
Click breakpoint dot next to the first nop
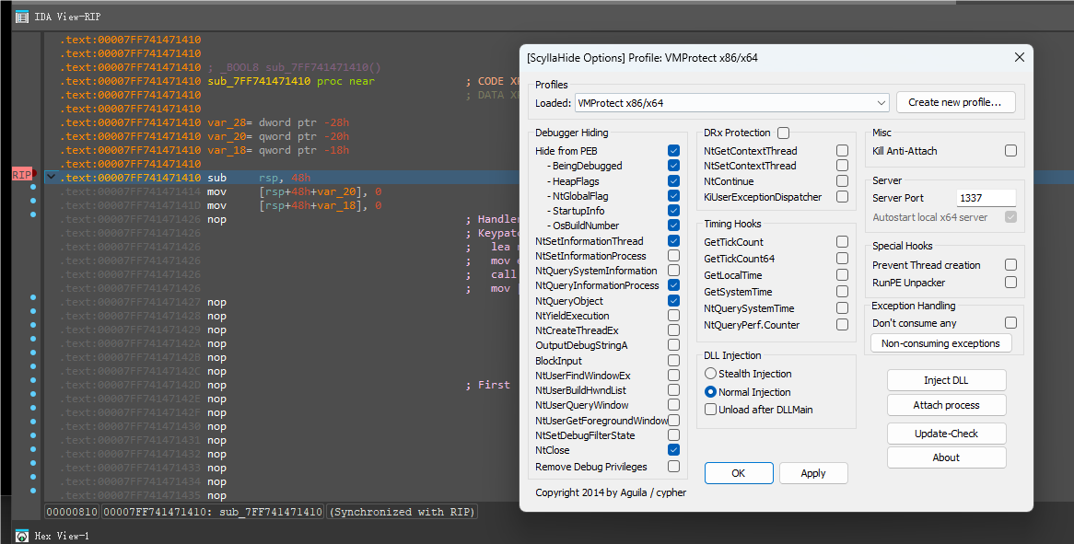pyautogui.click(x=33, y=214)
